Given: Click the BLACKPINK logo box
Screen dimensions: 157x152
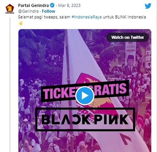Looking at the screenshot, I should point(85,120).
